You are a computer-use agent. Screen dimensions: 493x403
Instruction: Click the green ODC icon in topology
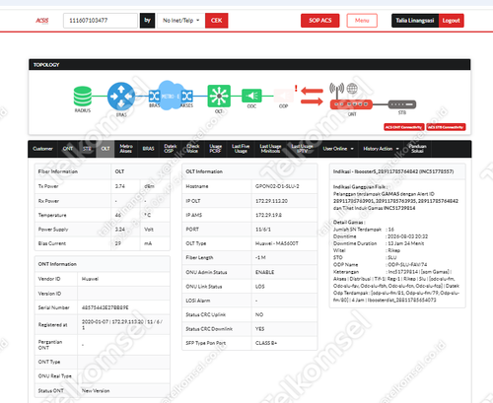251,96
